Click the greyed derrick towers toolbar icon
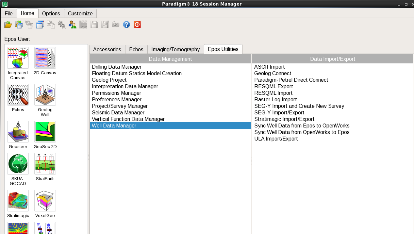 coord(62,25)
